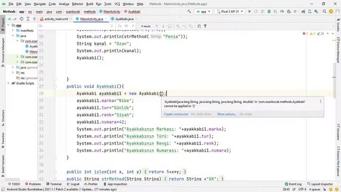Open Pixel 3 API 31 device dropdown
This screenshot has height=192, width=341.
pyautogui.click(x=230, y=12)
